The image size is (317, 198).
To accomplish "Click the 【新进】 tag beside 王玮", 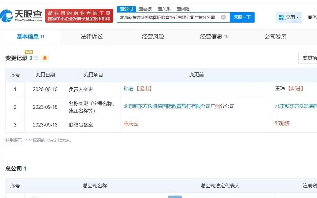I will tap(296, 88).
